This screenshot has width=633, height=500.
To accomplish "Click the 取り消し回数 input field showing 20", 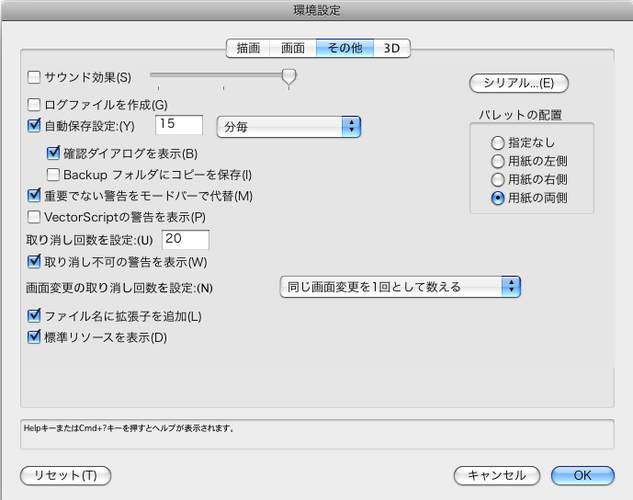I will tap(185, 240).
